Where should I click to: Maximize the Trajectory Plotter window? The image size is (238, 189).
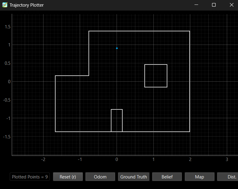pyautogui.click(x=214, y=5)
